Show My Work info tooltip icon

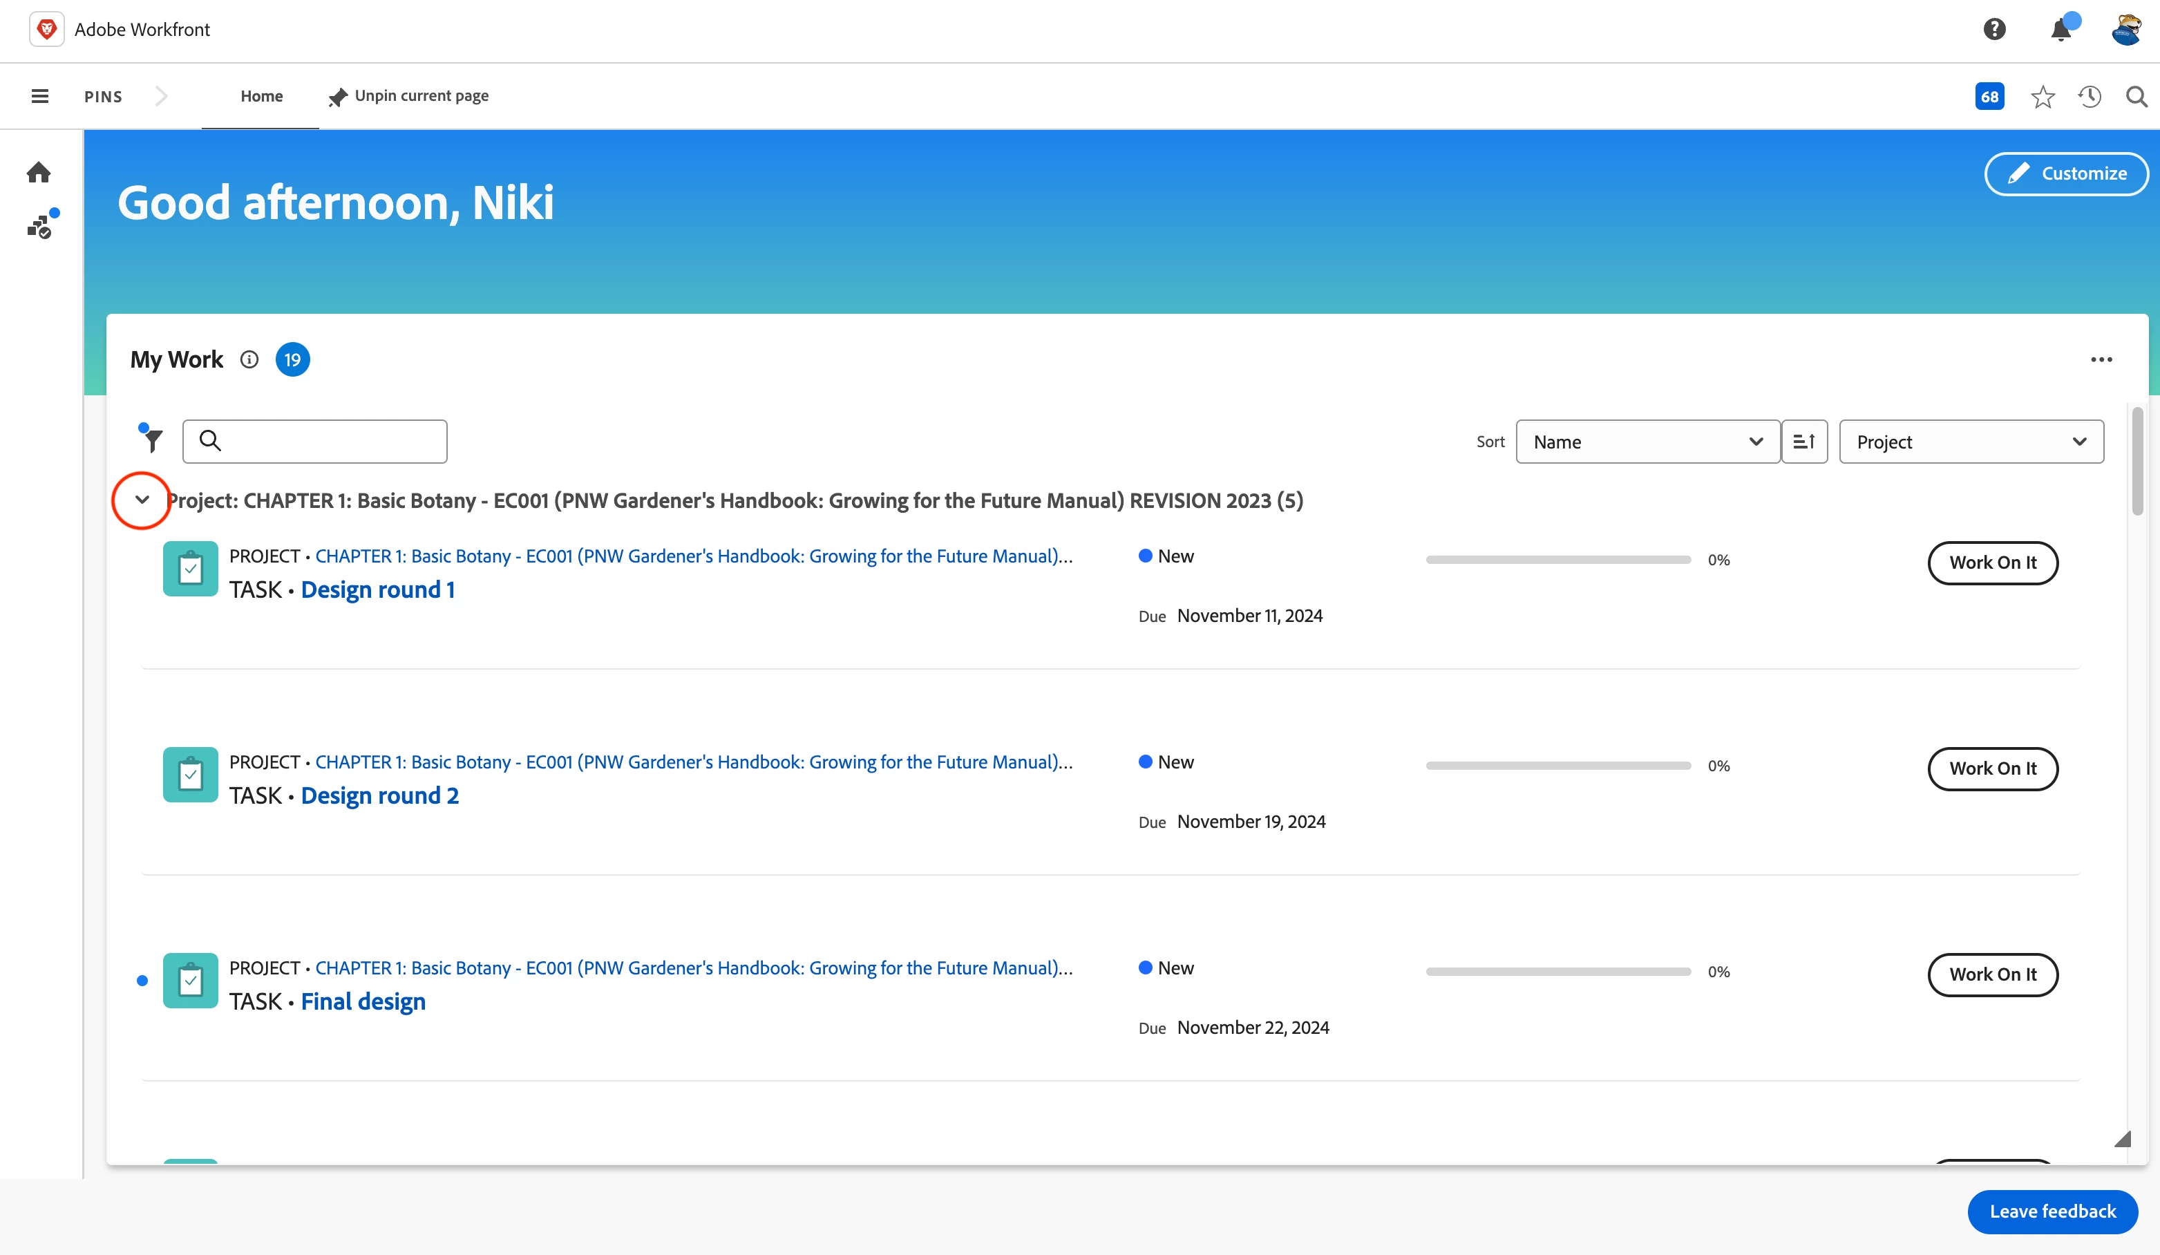click(x=249, y=359)
